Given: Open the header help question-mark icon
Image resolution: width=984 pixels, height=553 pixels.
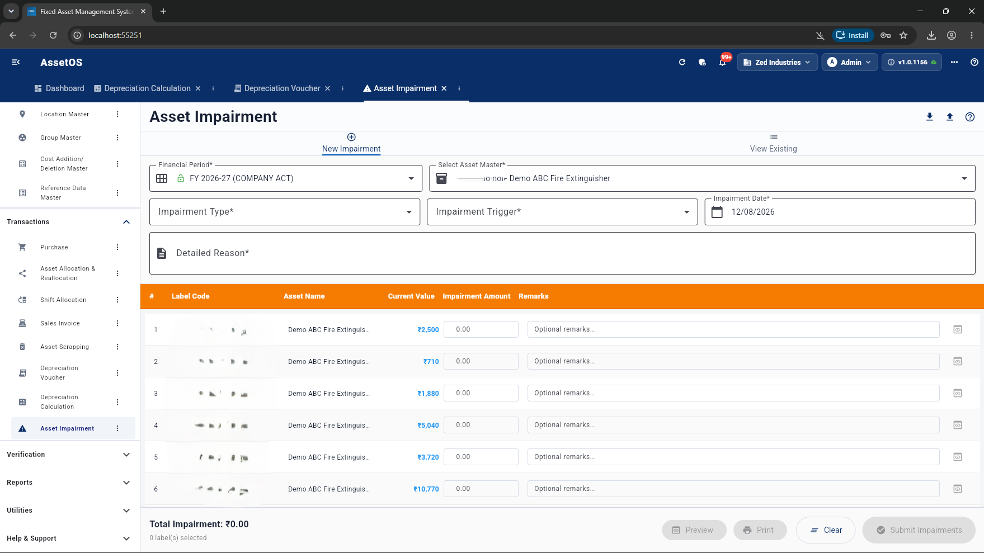Looking at the screenshot, I should (974, 62).
